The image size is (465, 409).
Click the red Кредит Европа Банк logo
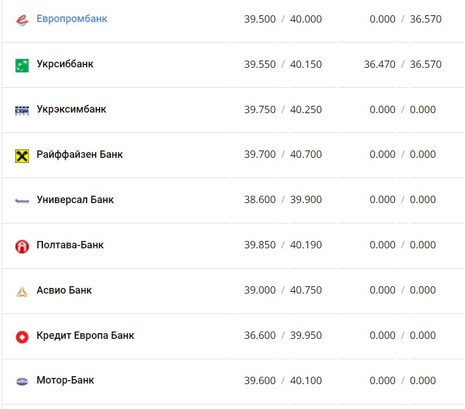click(x=21, y=337)
